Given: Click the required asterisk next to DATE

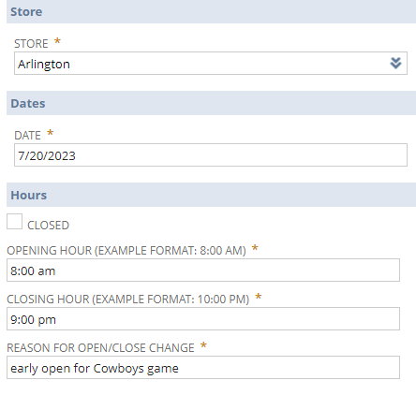Looking at the screenshot, I should coord(50,133).
